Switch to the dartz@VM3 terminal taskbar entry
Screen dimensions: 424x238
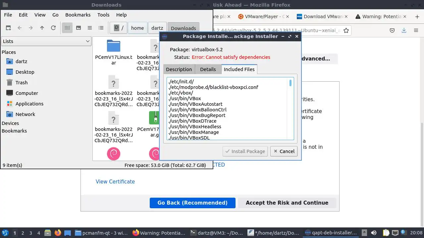pyautogui.click(x=217, y=233)
